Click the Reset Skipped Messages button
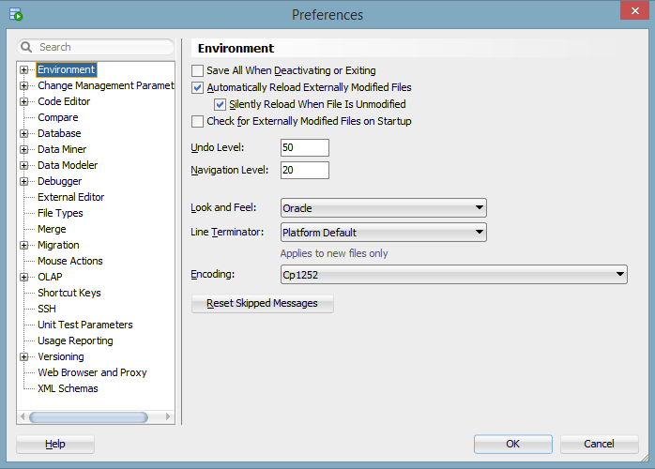The width and height of the screenshot is (655, 469). (262, 304)
